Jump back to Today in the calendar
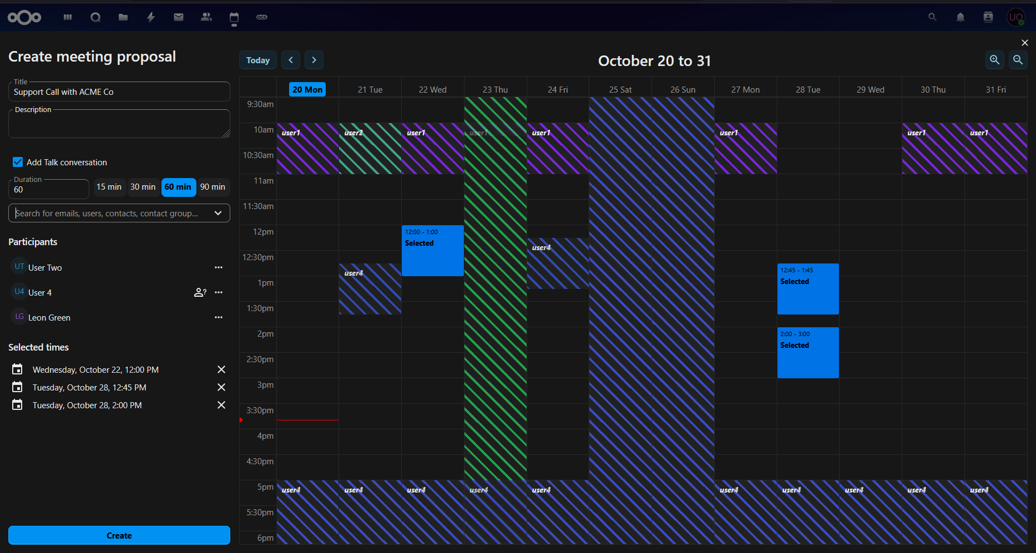This screenshot has width=1036, height=553. [x=257, y=60]
